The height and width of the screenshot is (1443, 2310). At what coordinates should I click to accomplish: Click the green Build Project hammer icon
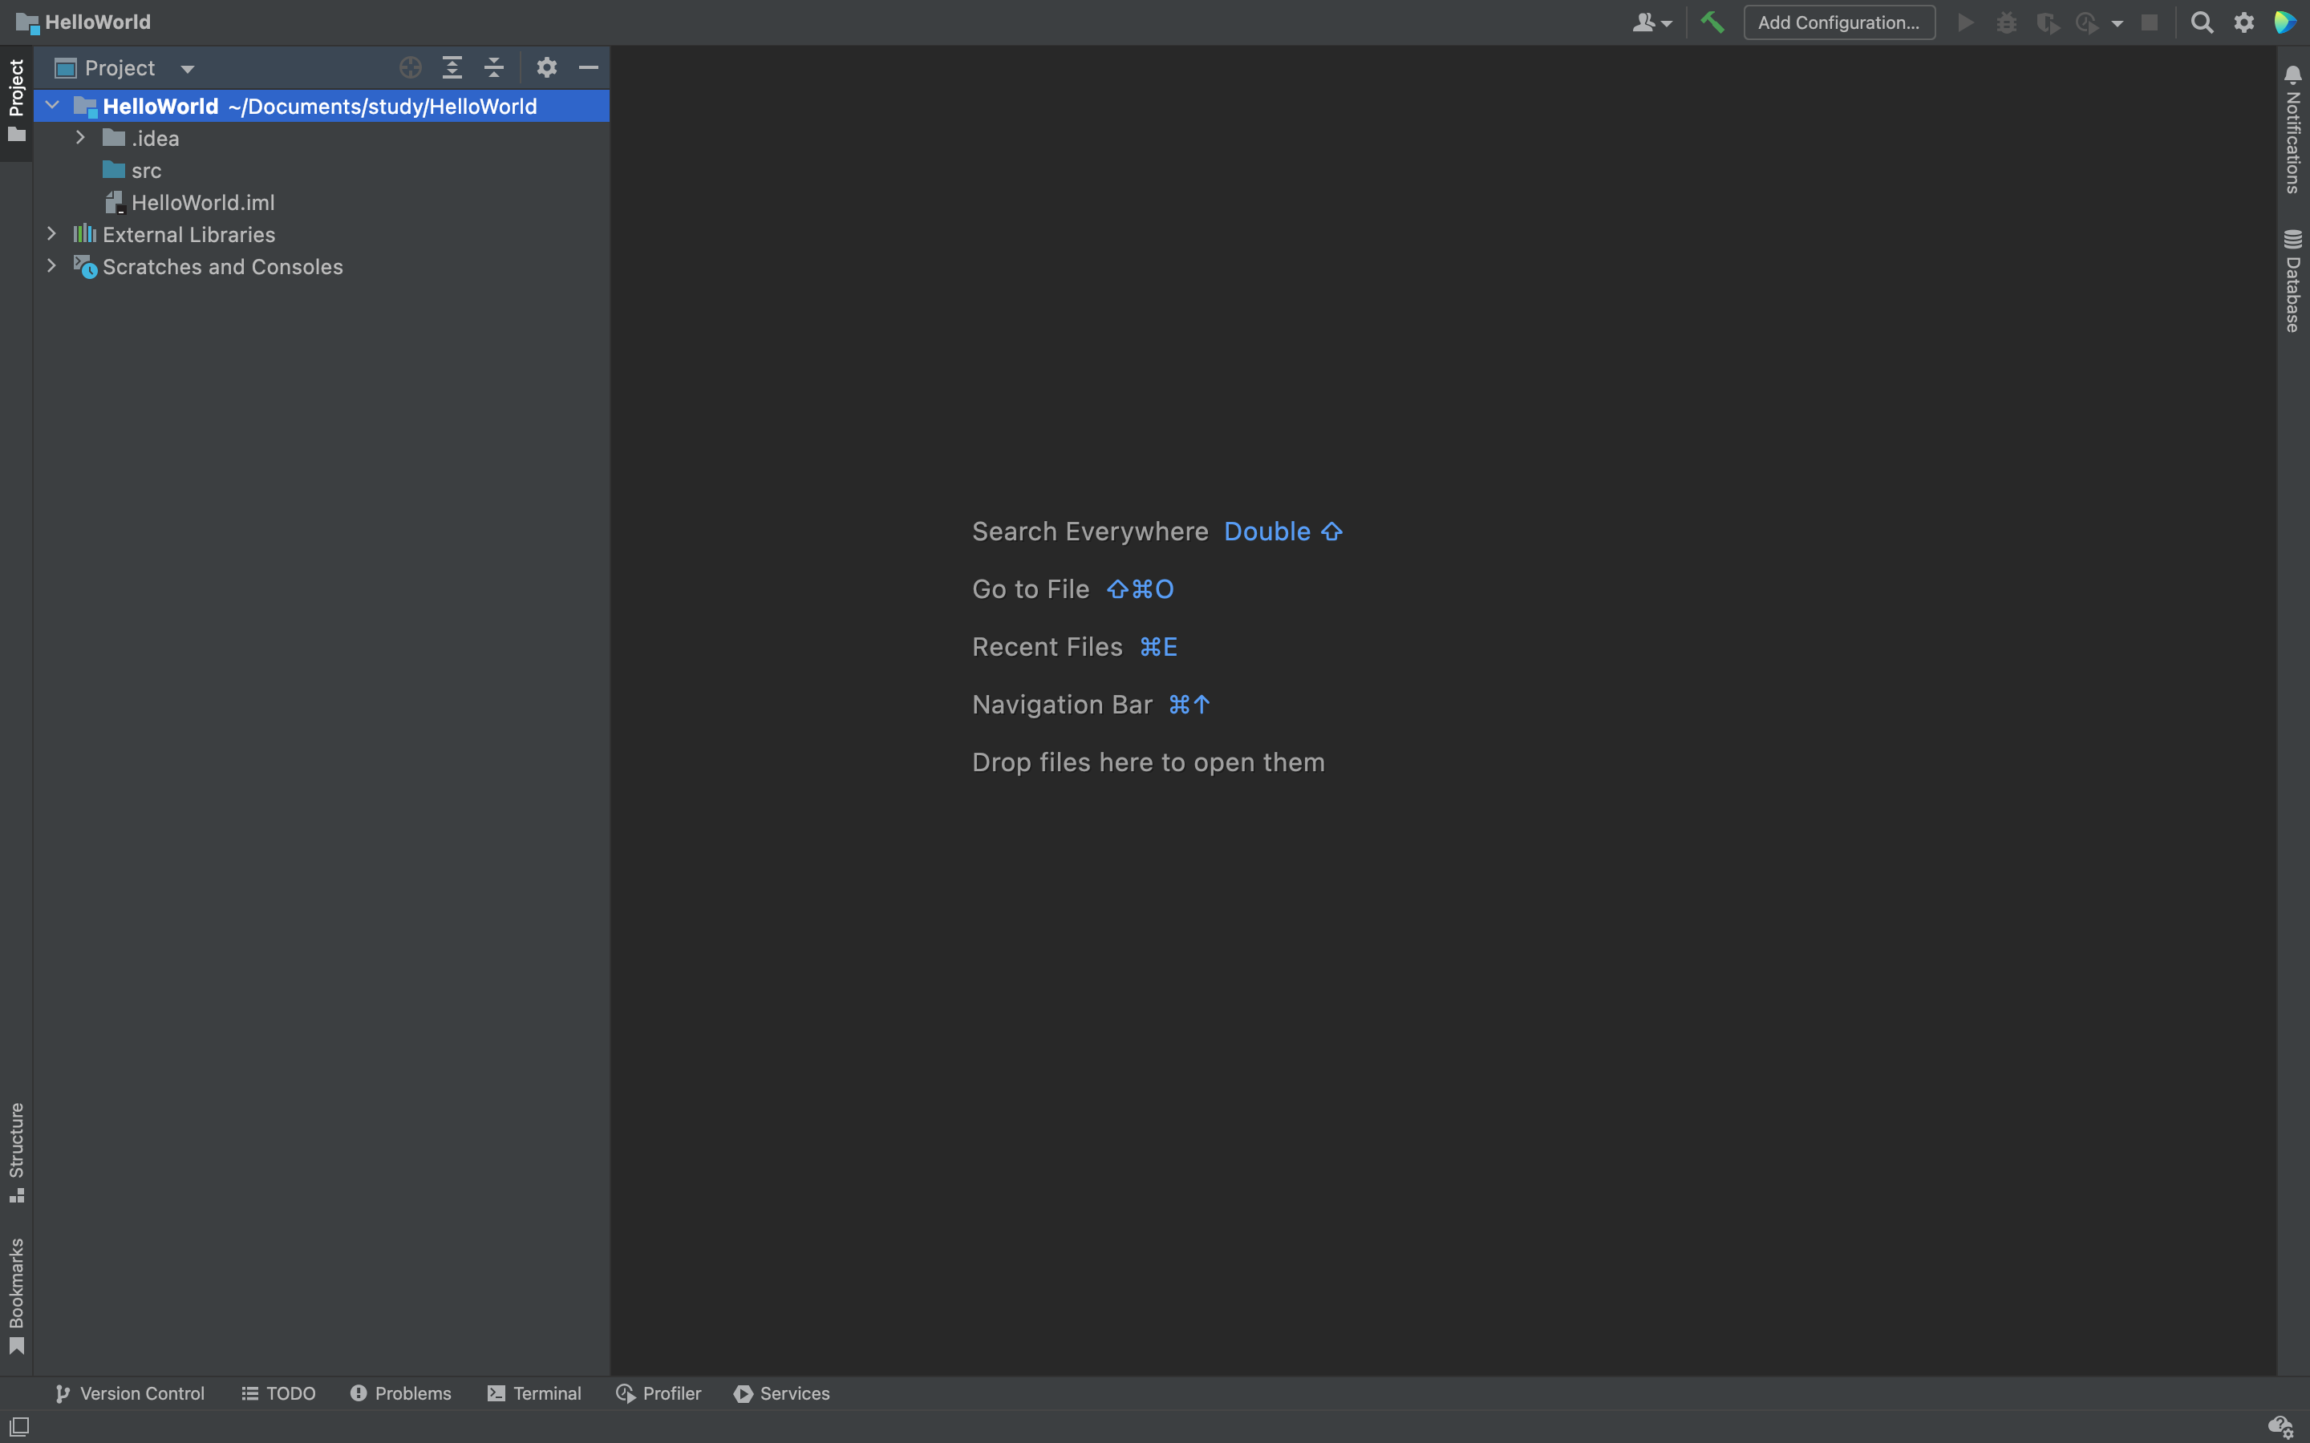(x=1712, y=22)
